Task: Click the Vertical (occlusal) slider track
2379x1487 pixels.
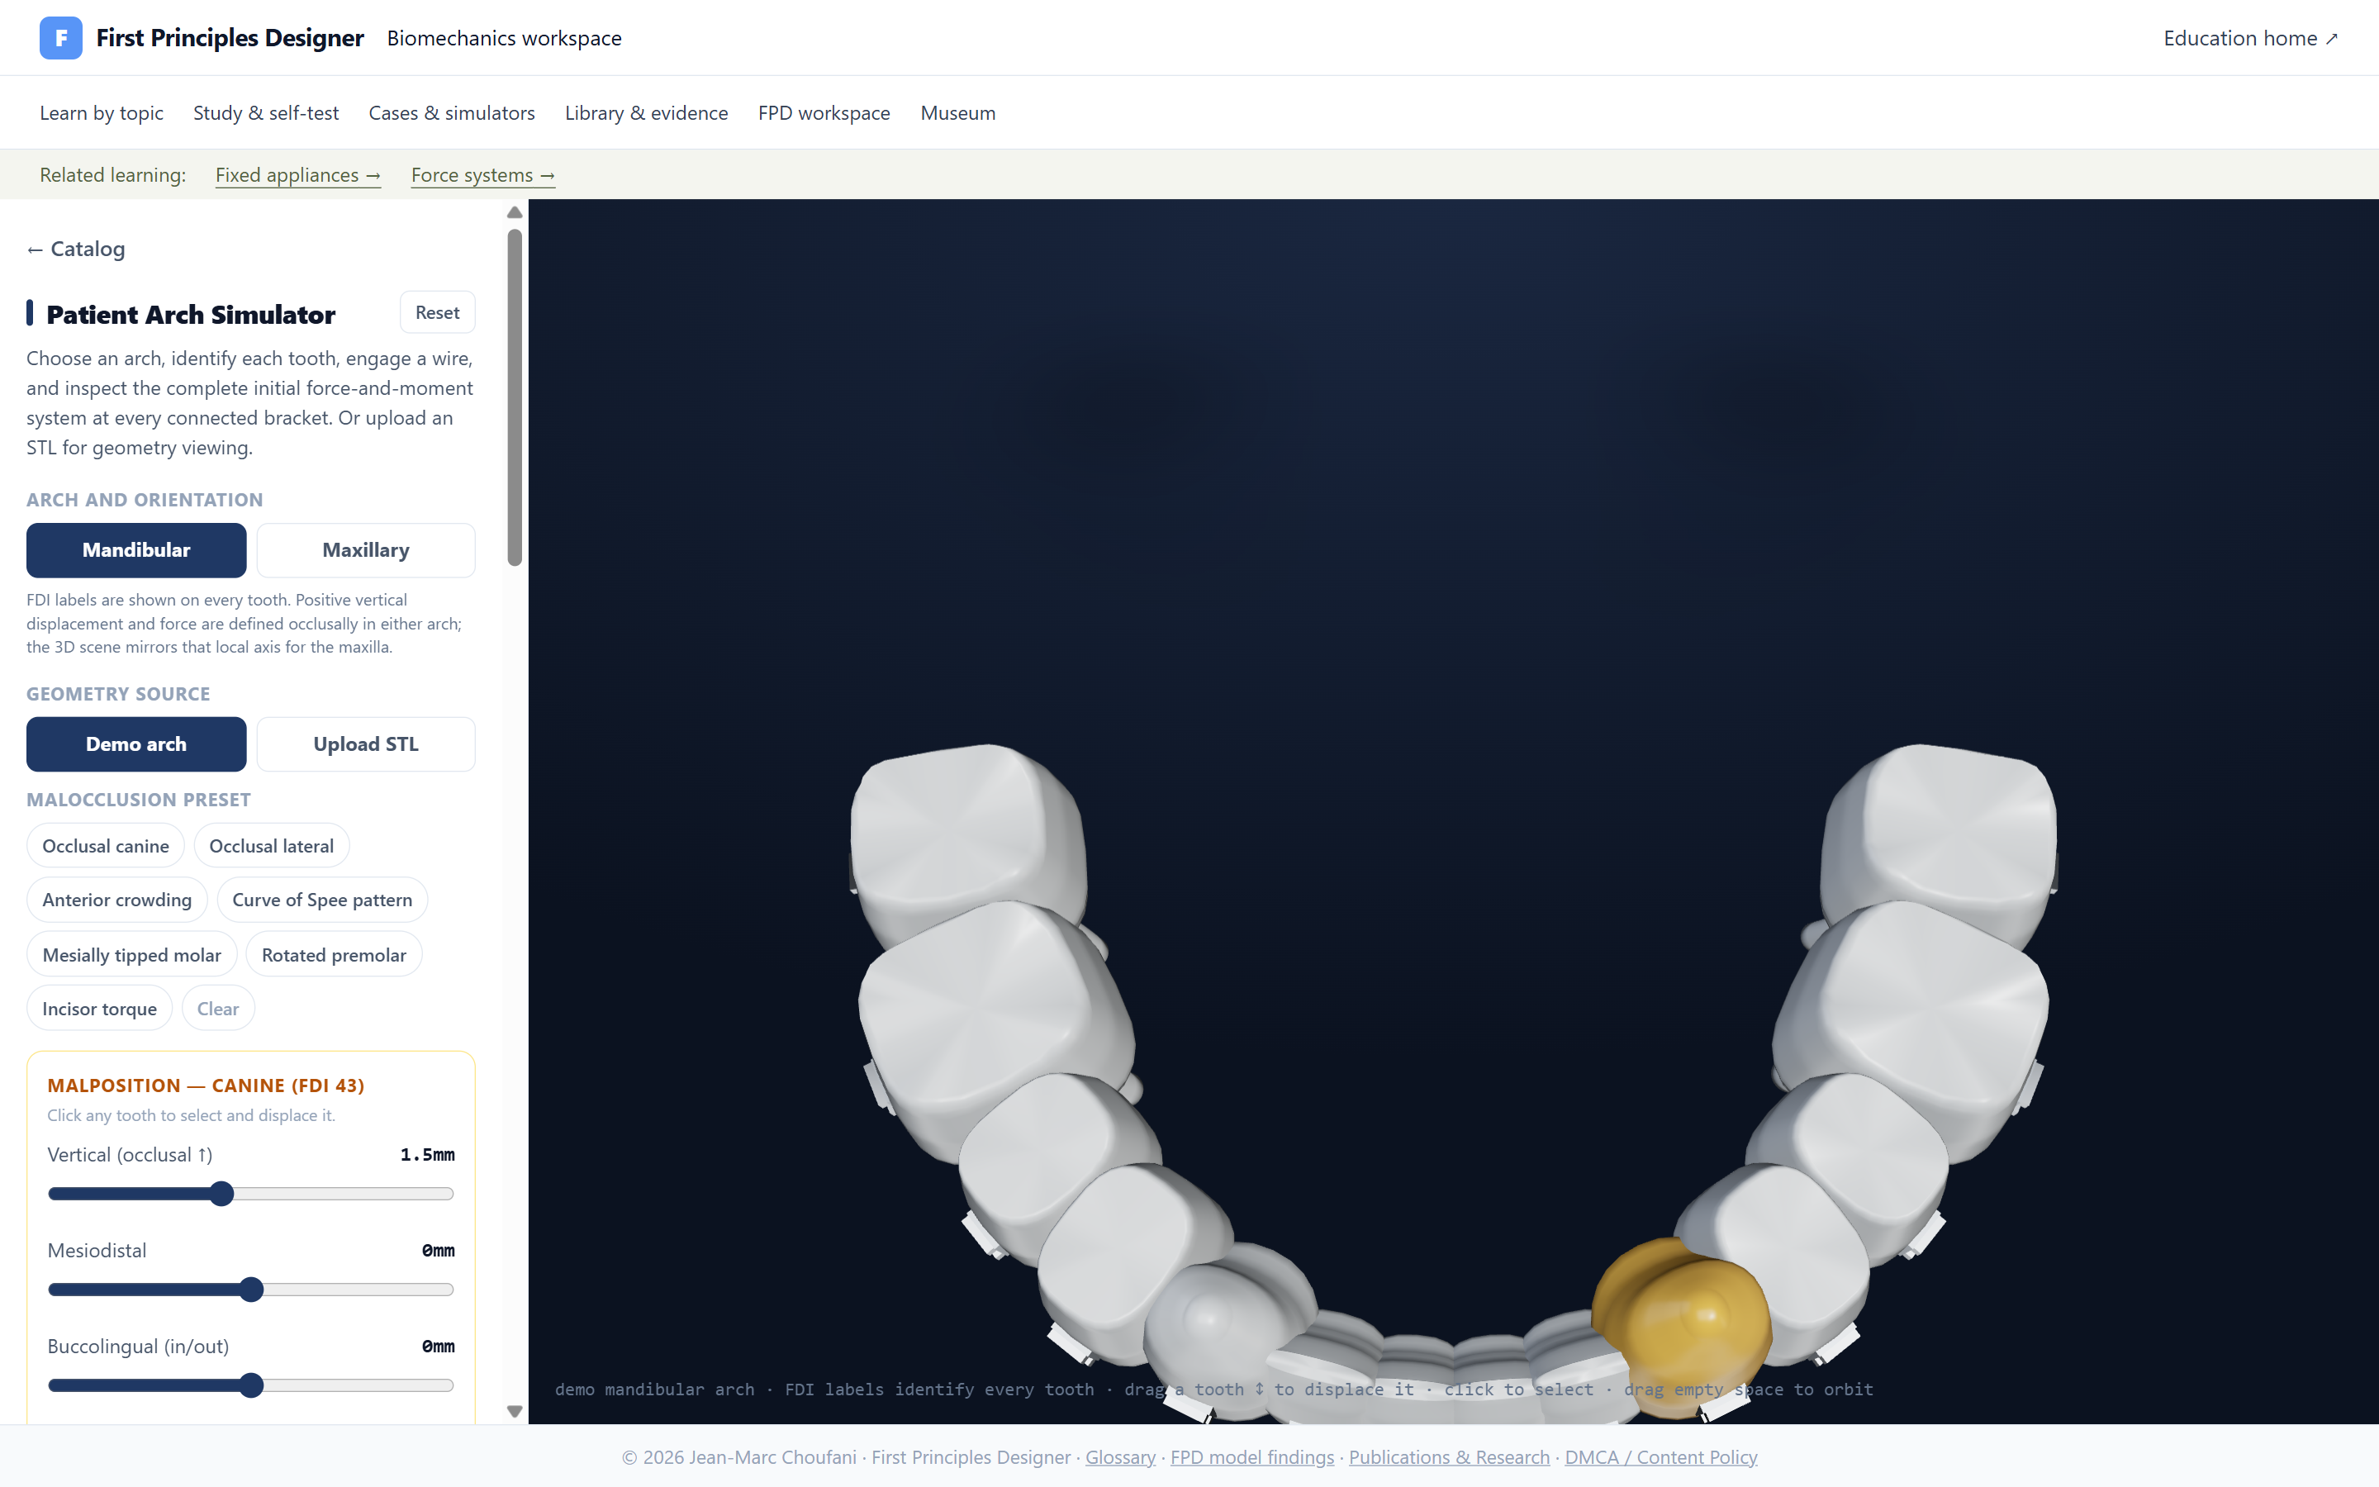Action: [250, 1194]
